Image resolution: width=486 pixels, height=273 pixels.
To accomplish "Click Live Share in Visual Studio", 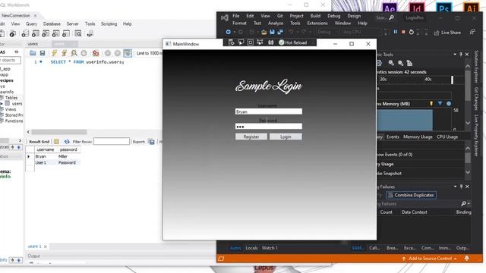I will click(x=447, y=33).
